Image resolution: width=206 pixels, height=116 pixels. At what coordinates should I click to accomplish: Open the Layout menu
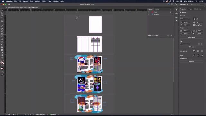click(x=25, y=1)
